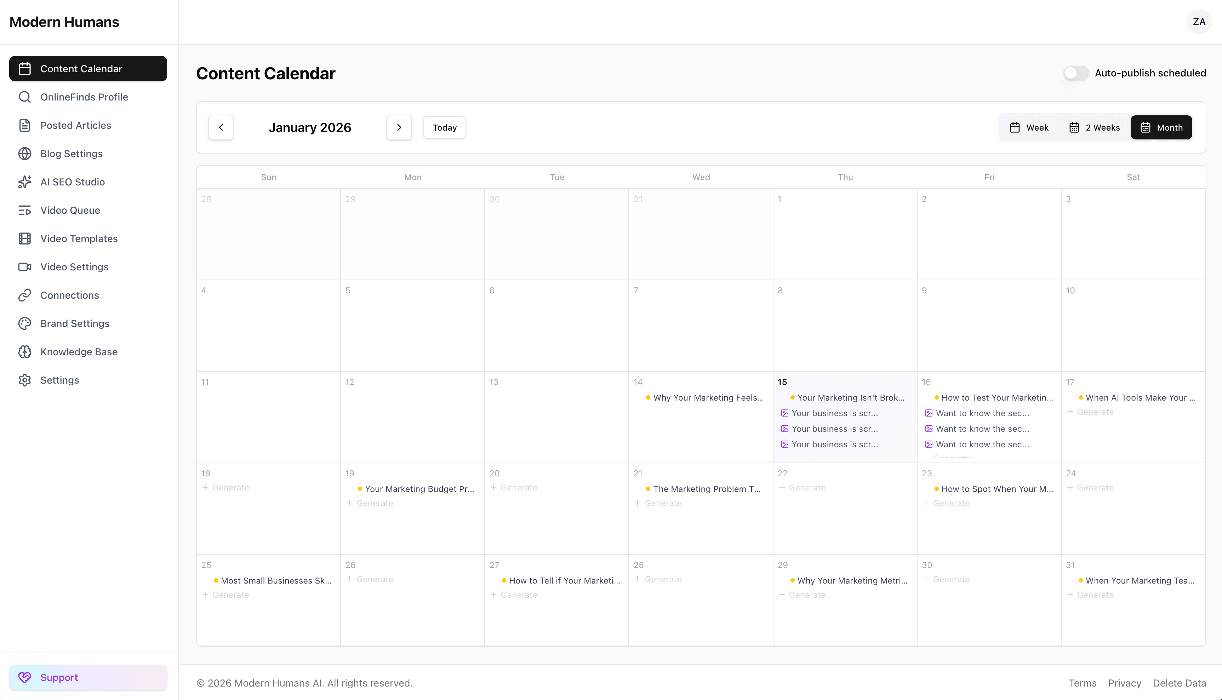This screenshot has height=700, width=1222.
Task: Select the Content Calendar calendar icon
Action: click(x=25, y=68)
